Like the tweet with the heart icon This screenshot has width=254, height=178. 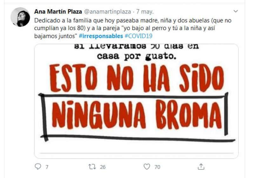click(147, 167)
